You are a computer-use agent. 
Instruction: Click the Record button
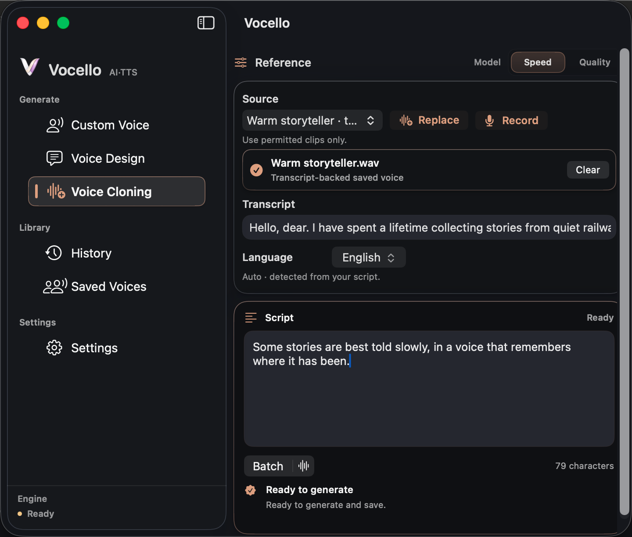tap(511, 120)
